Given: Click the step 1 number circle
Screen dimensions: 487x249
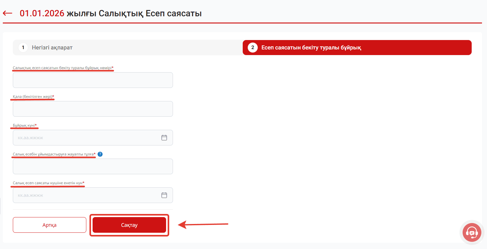Looking at the screenshot, I should (23, 48).
